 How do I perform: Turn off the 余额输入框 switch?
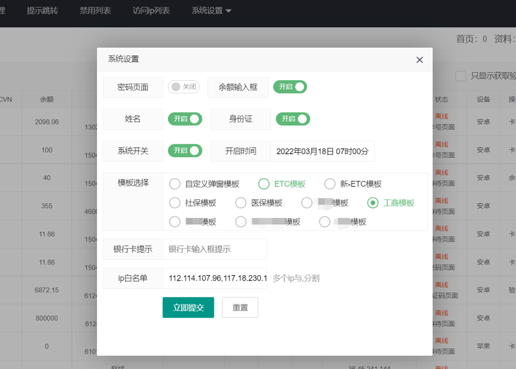coord(290,87)
